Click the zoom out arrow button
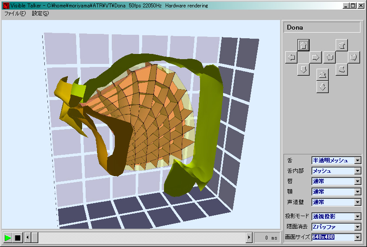This screenshot has height=247, width=367. coord(322,87)
